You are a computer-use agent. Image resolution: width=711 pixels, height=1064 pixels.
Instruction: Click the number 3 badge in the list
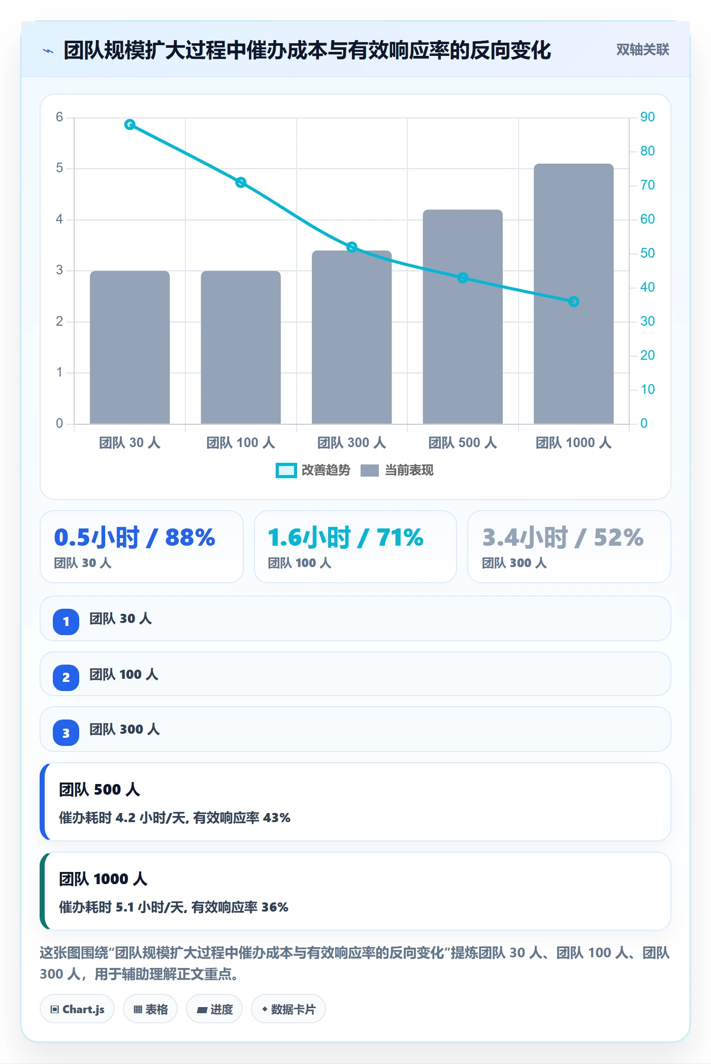tap(66, 733)
